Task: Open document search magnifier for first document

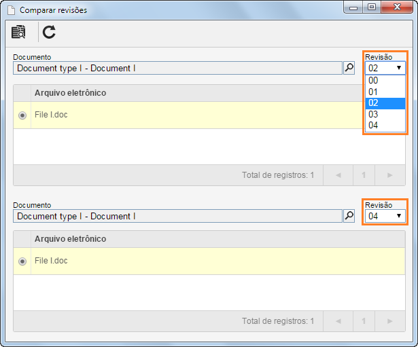Action: pos(349,68)
